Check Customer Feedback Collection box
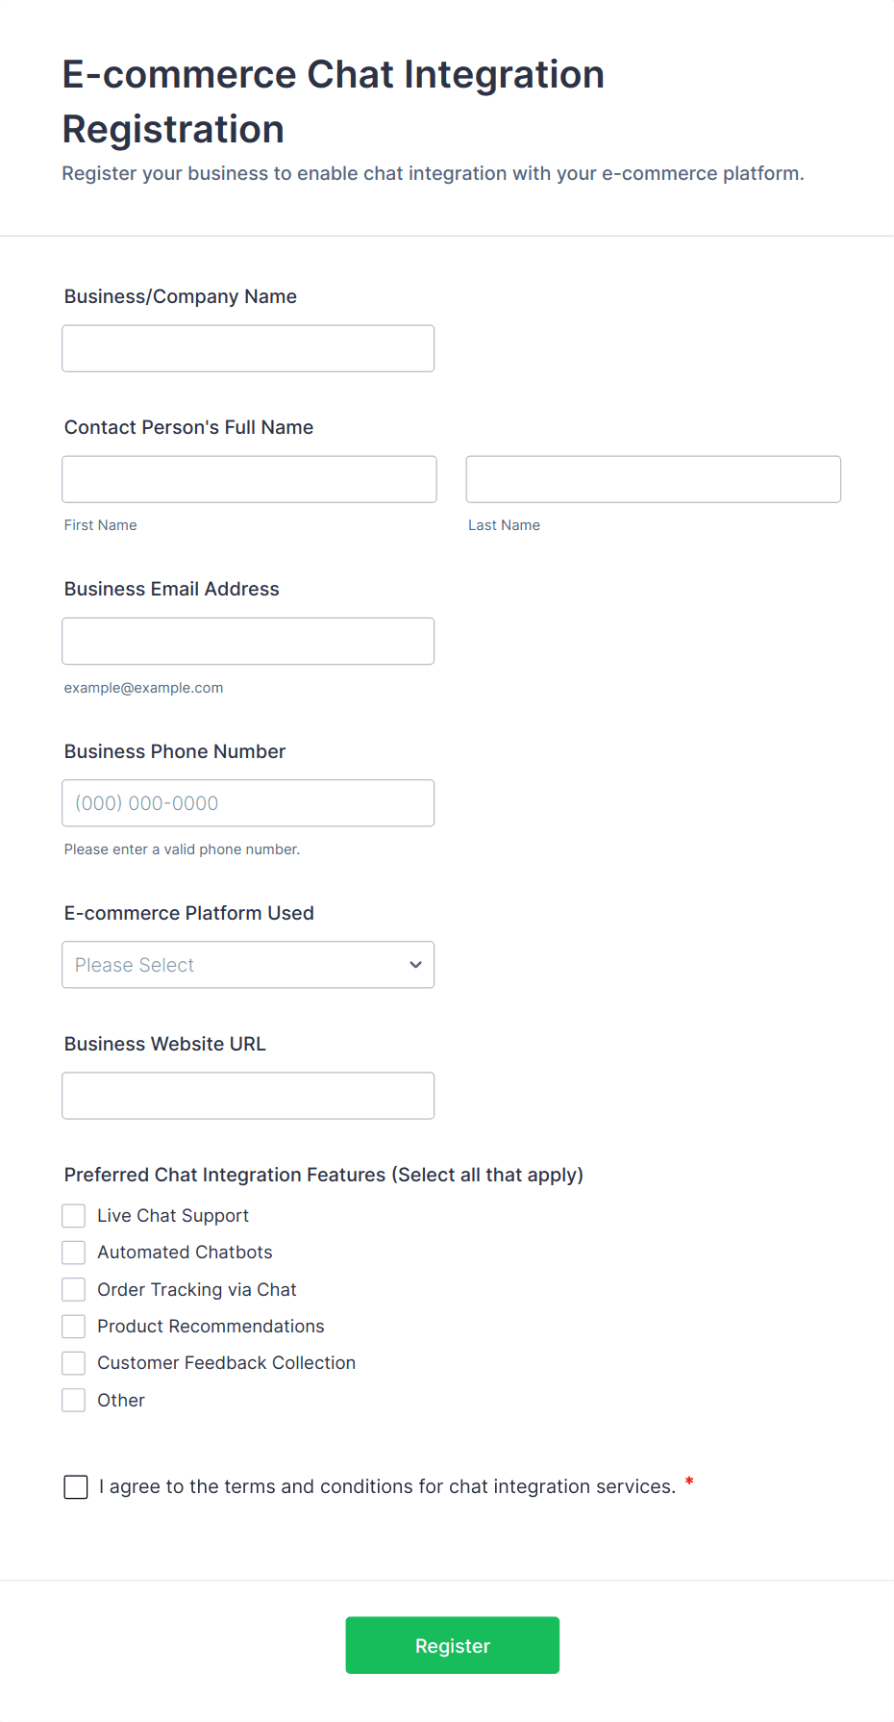Viewport: 894px width, 1722px height. click(74, 1363)
